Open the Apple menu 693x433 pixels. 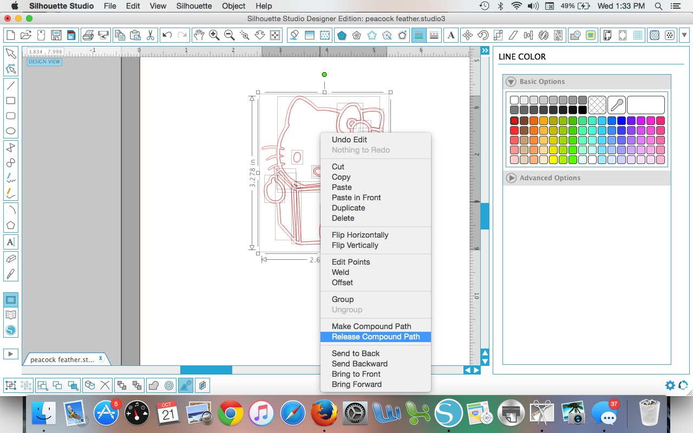14,6
